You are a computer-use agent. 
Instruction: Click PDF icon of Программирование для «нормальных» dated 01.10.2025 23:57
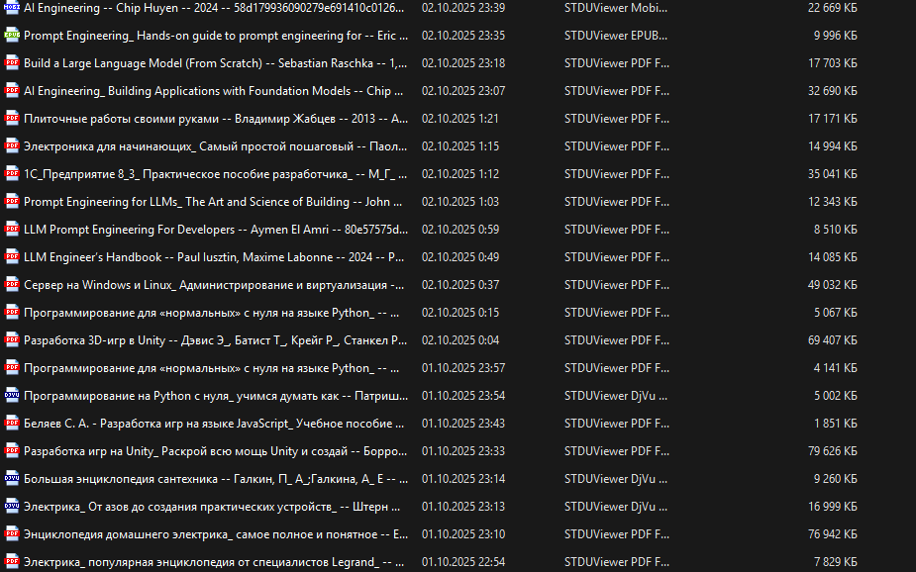click(x=12, y=368)
